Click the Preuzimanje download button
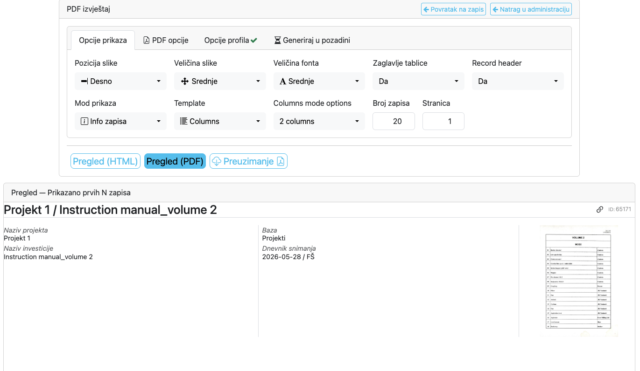This screenshot has height=371, width=640. pos(248,161)
